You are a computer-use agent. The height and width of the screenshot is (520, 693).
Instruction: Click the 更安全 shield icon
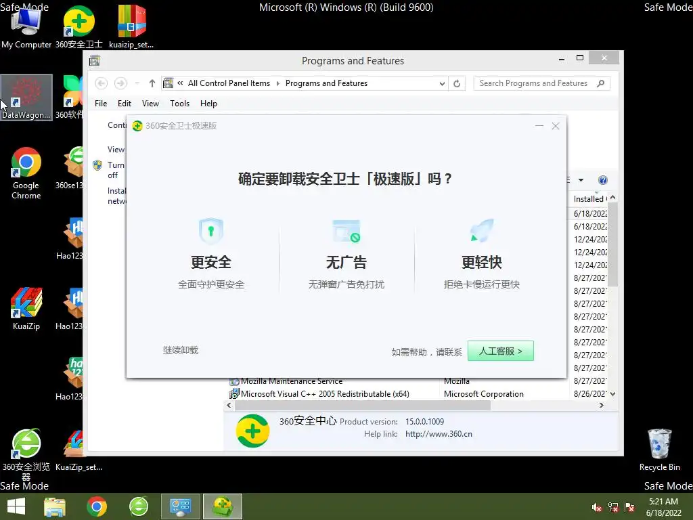point(211,231)
